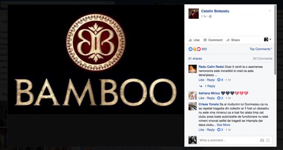283x150 pixels.
Task: Open the comment-as profile selector dropdown
Action: [268, 39]
